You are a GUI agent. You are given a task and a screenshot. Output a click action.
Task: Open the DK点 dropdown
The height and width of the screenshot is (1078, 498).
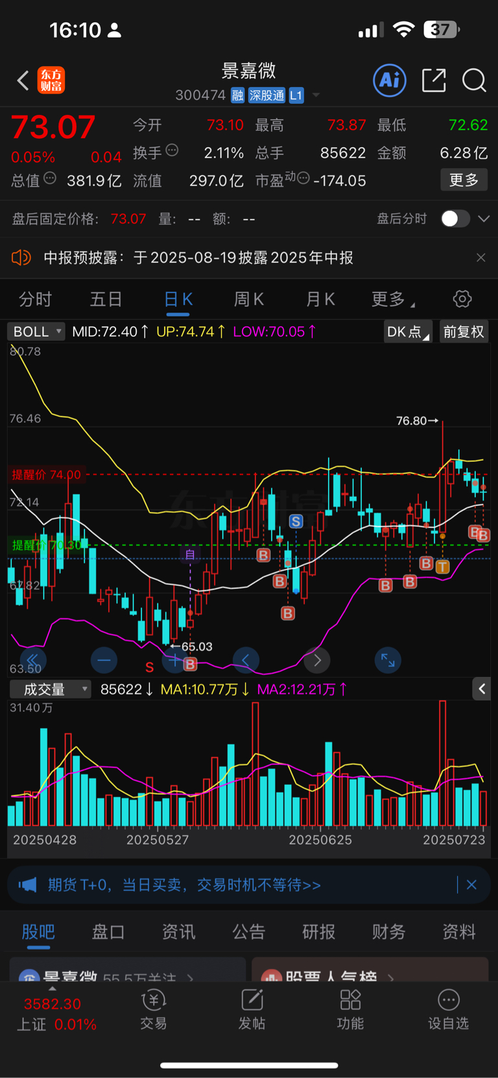click(x=408, y=331)
